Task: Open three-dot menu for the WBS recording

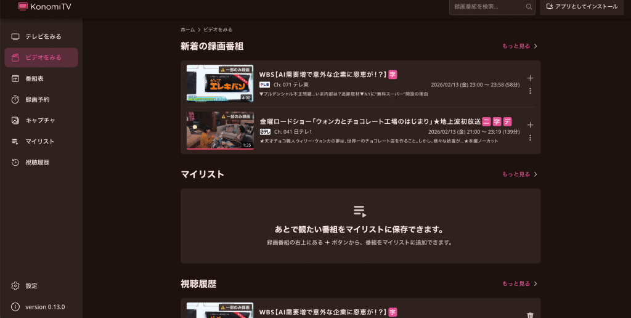Action: pyautogui.click(x=530, y=91)
